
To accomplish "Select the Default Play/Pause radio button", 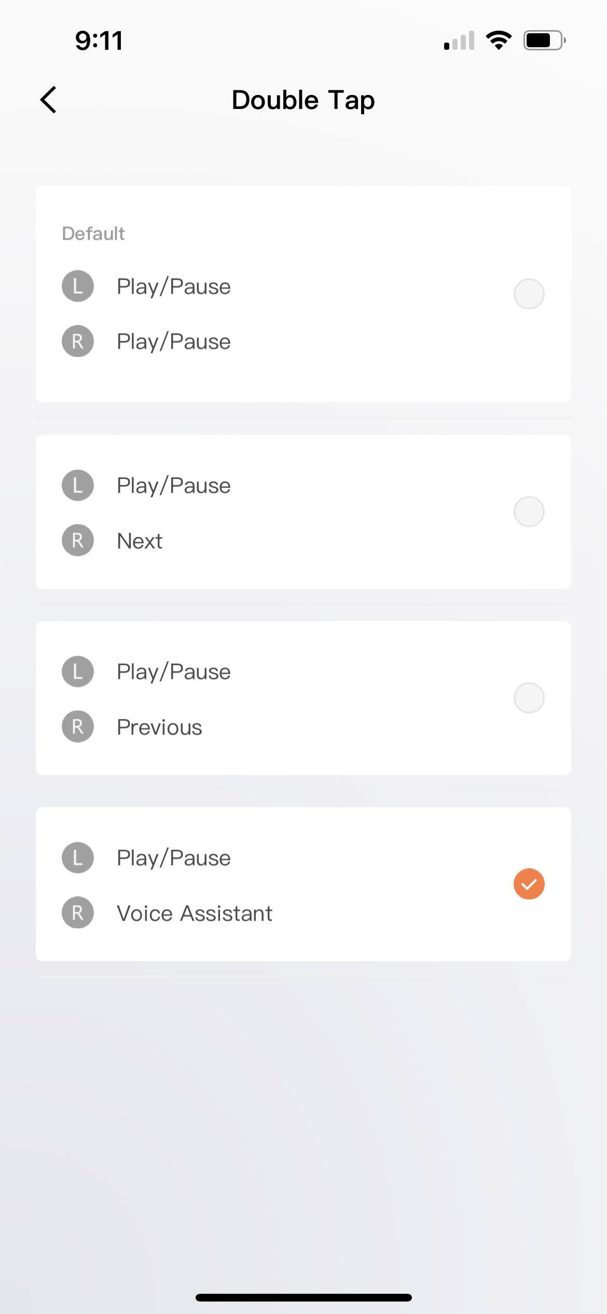I will coord(529,294).
